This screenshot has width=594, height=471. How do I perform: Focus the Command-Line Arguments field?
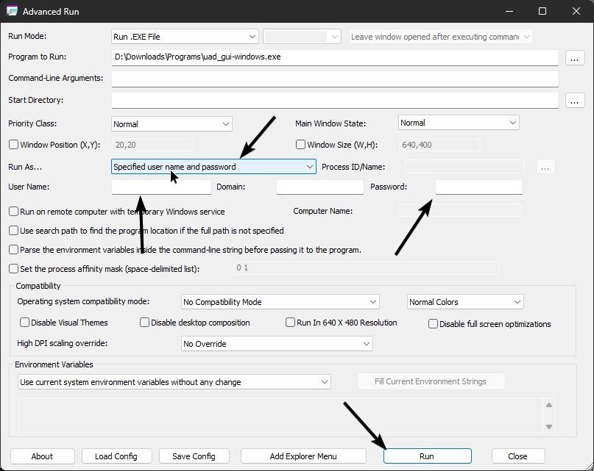(x=335, y=79)
